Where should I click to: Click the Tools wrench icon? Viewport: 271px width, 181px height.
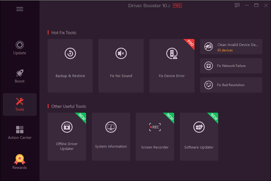[x=20, y=101]
